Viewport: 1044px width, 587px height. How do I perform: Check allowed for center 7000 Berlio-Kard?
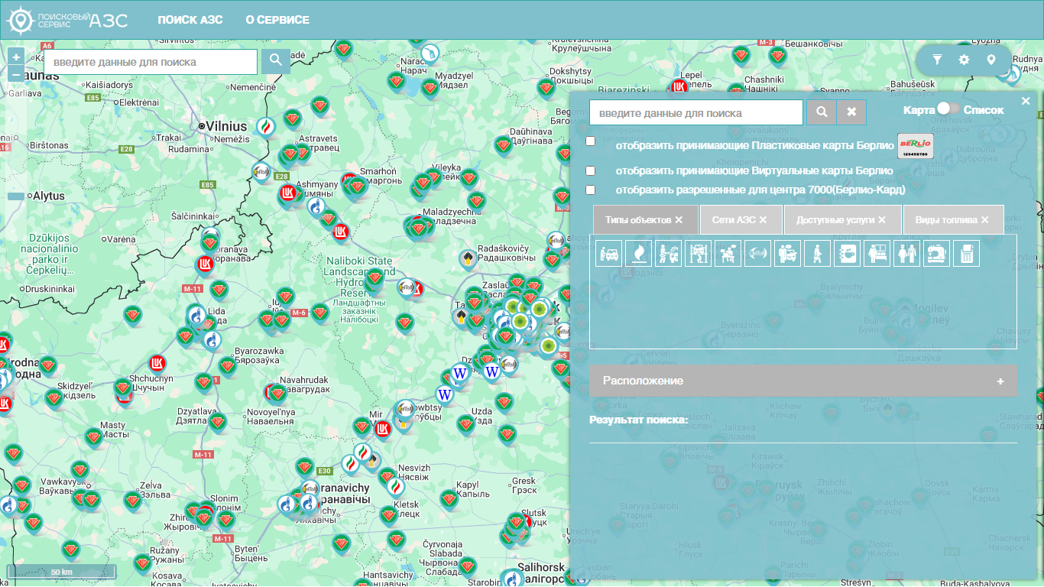click(x=590, y=190)
